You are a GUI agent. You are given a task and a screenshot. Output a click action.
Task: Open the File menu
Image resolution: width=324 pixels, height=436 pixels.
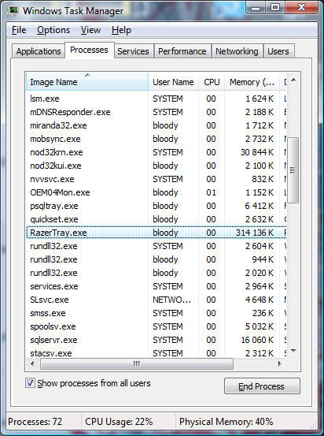tap(19, 30)
